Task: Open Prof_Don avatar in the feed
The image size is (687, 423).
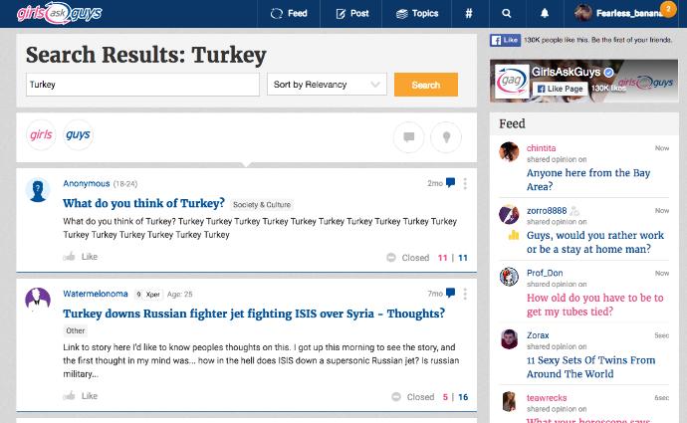Action: (x=509, y=277)
